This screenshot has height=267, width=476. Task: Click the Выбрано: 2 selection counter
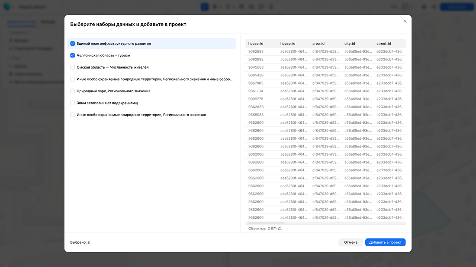click(x=80, y=242)
